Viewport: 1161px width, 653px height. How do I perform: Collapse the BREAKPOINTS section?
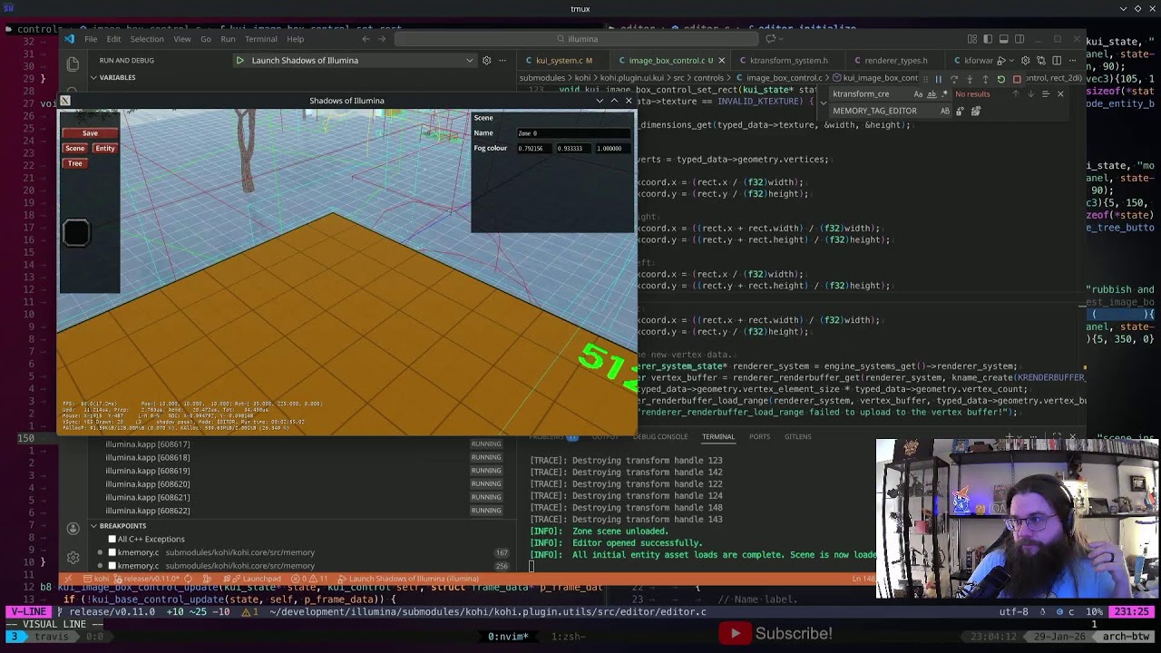[93, 526]
